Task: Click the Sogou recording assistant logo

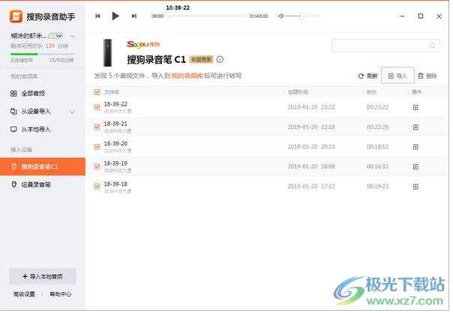Action: click(x=16, y=16)
